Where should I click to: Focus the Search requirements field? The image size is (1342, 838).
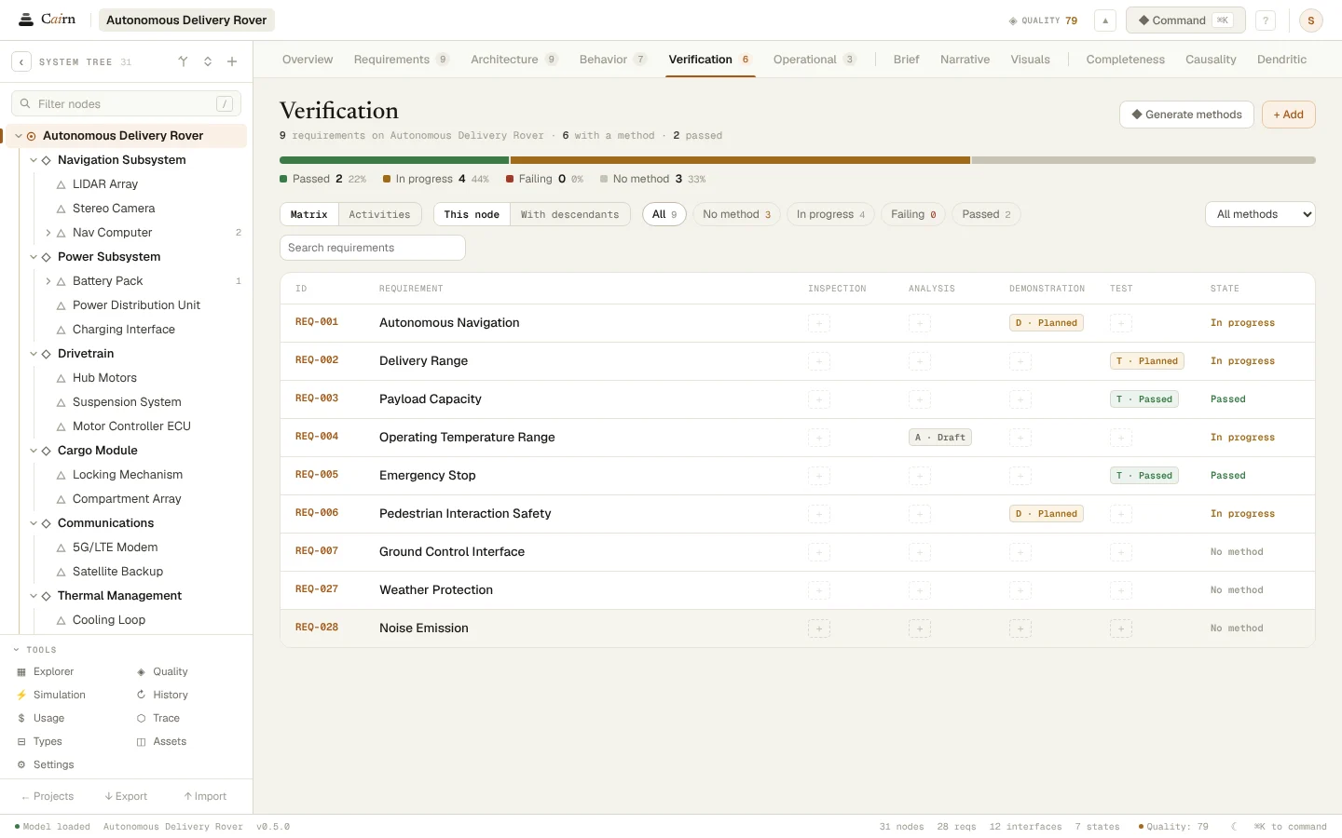[373, 248]
